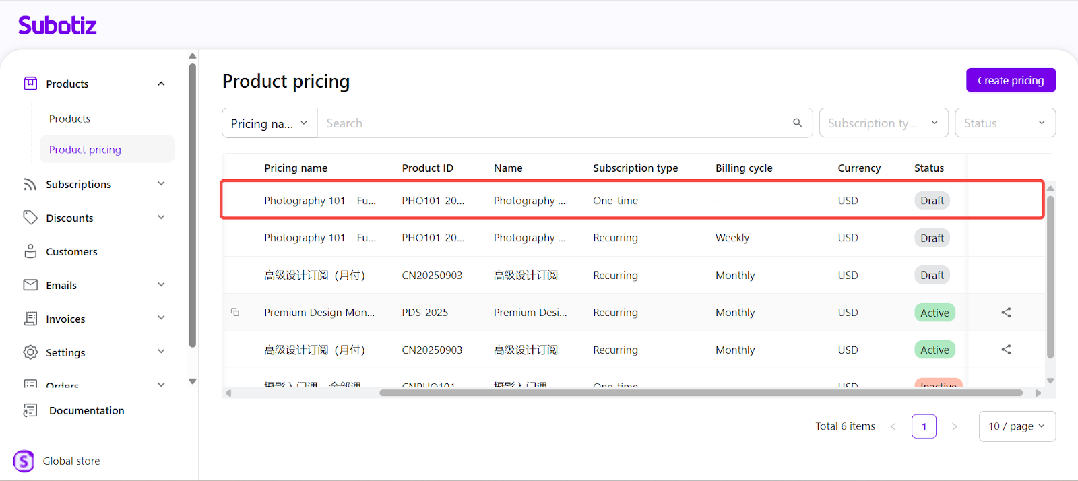Open the Status filter dropdown
This screenshot has width=1078, height=481.
point(1005,123)
